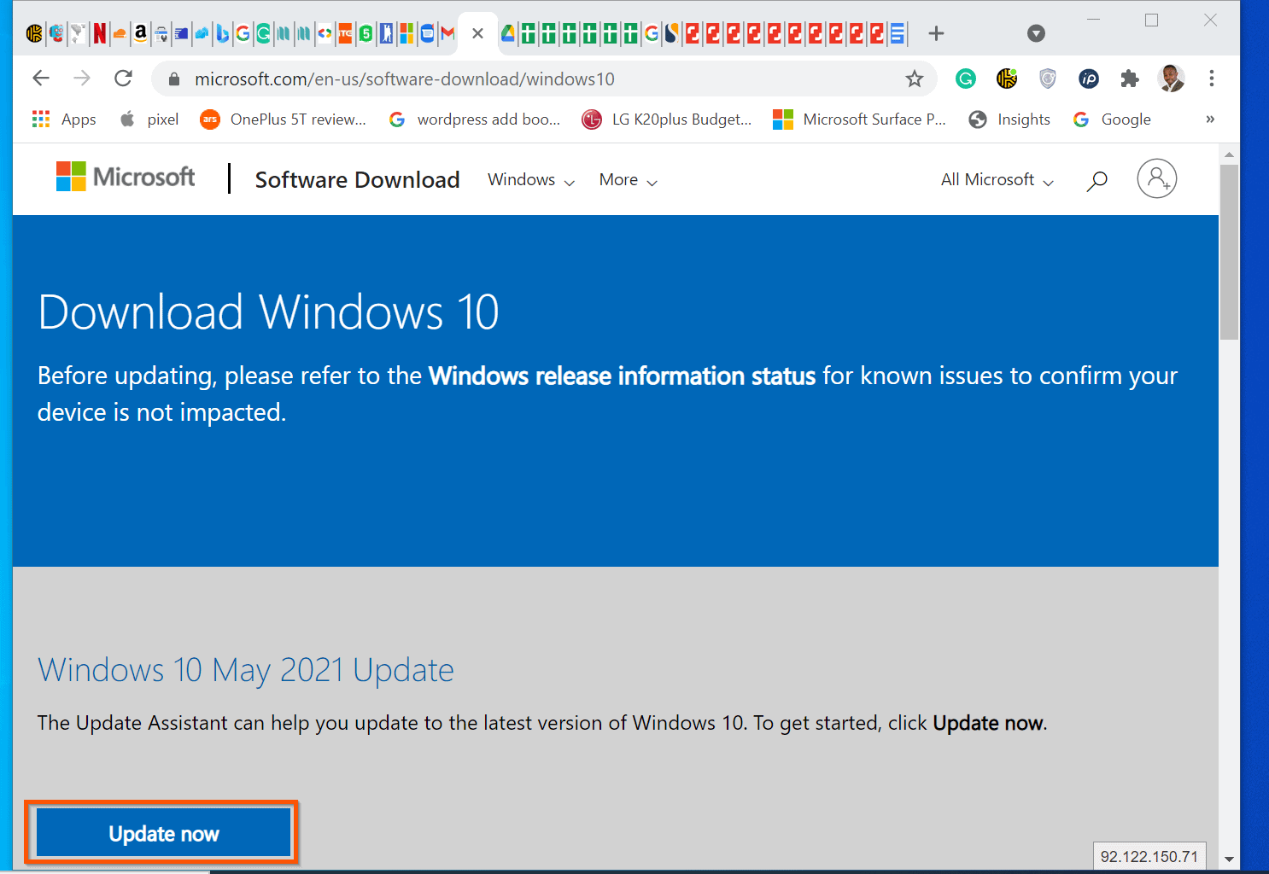Switch to the Bing tab
1269x874 pixels.
[x=222, y=33]
